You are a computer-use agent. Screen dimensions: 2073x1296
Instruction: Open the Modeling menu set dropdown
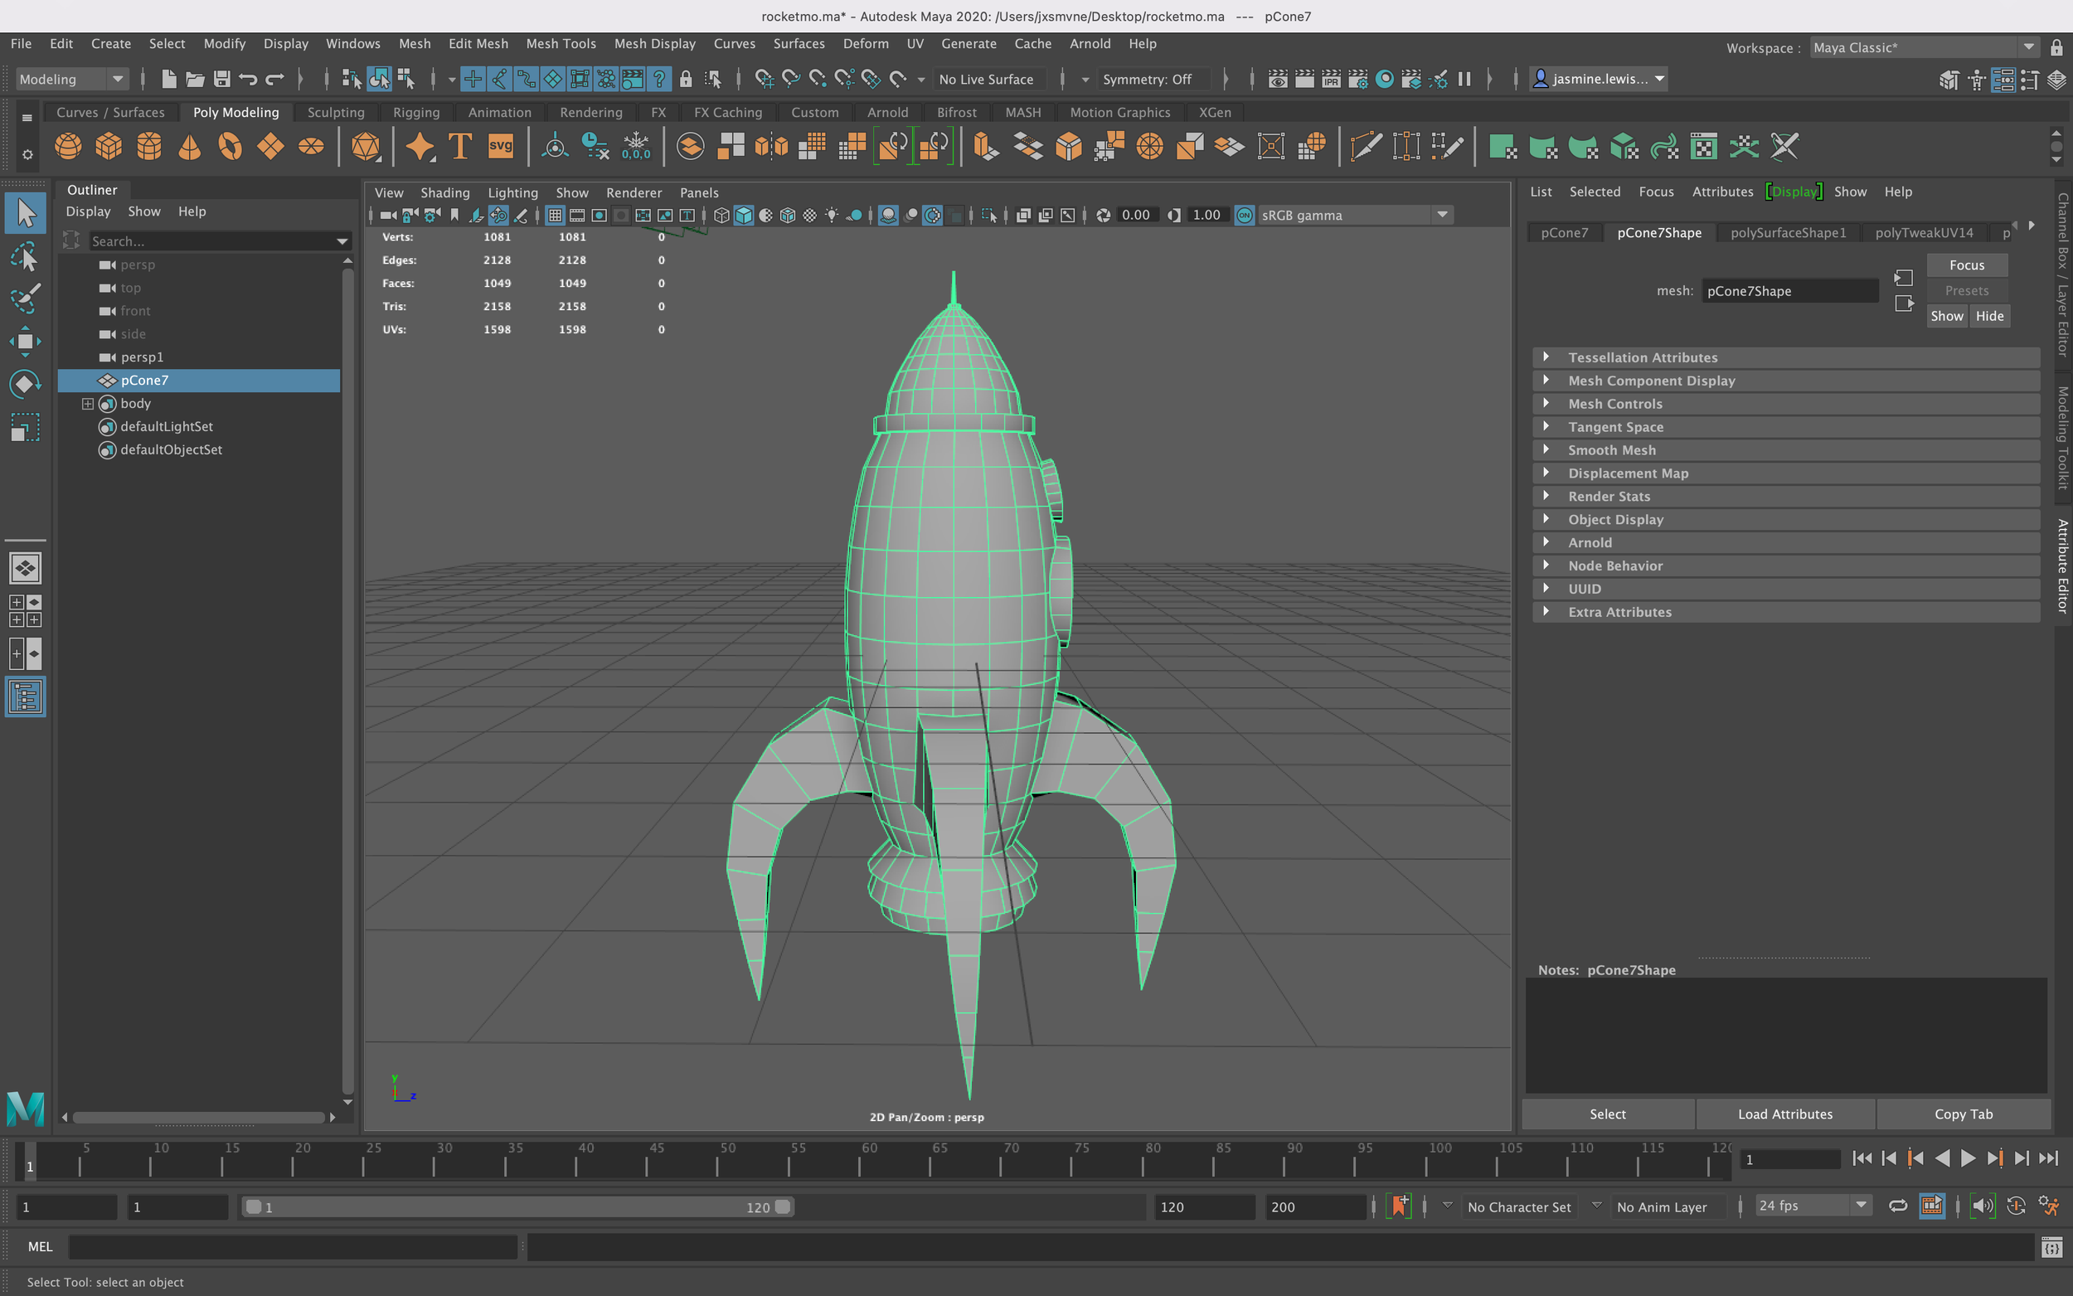72,80
